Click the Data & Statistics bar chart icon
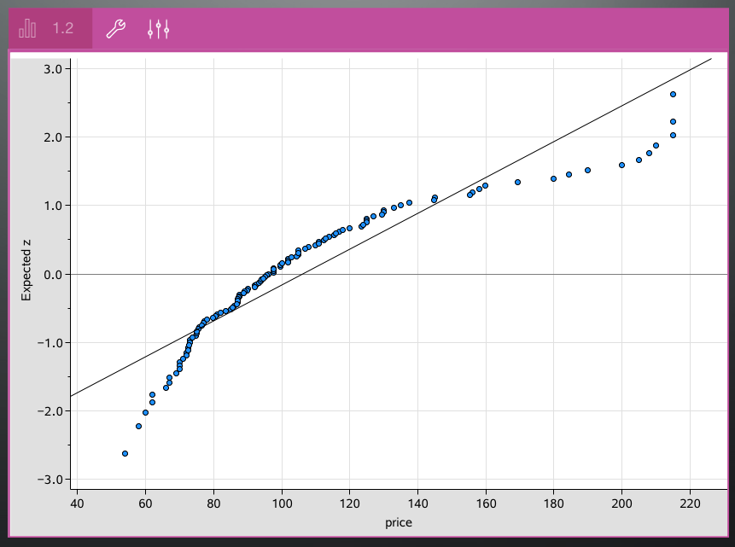 click(x=28, y=28)
